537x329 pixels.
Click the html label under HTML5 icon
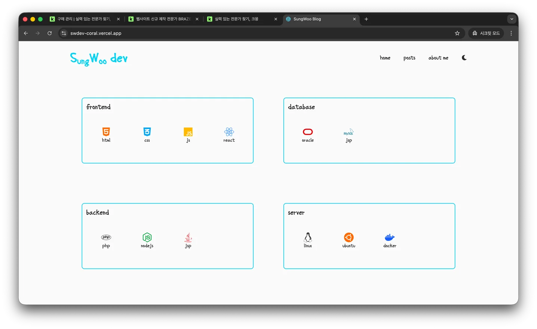point(106,140)
